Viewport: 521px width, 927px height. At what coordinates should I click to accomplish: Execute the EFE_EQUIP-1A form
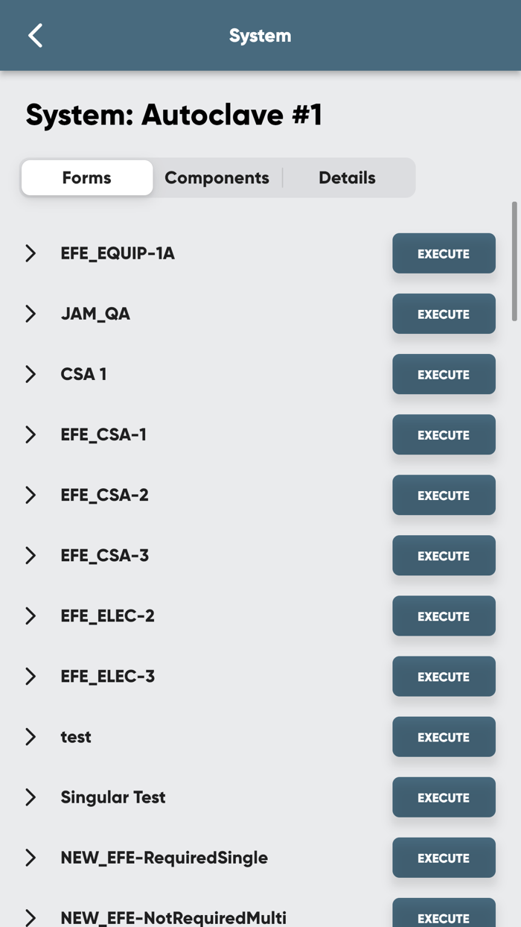tap(444, 253)
